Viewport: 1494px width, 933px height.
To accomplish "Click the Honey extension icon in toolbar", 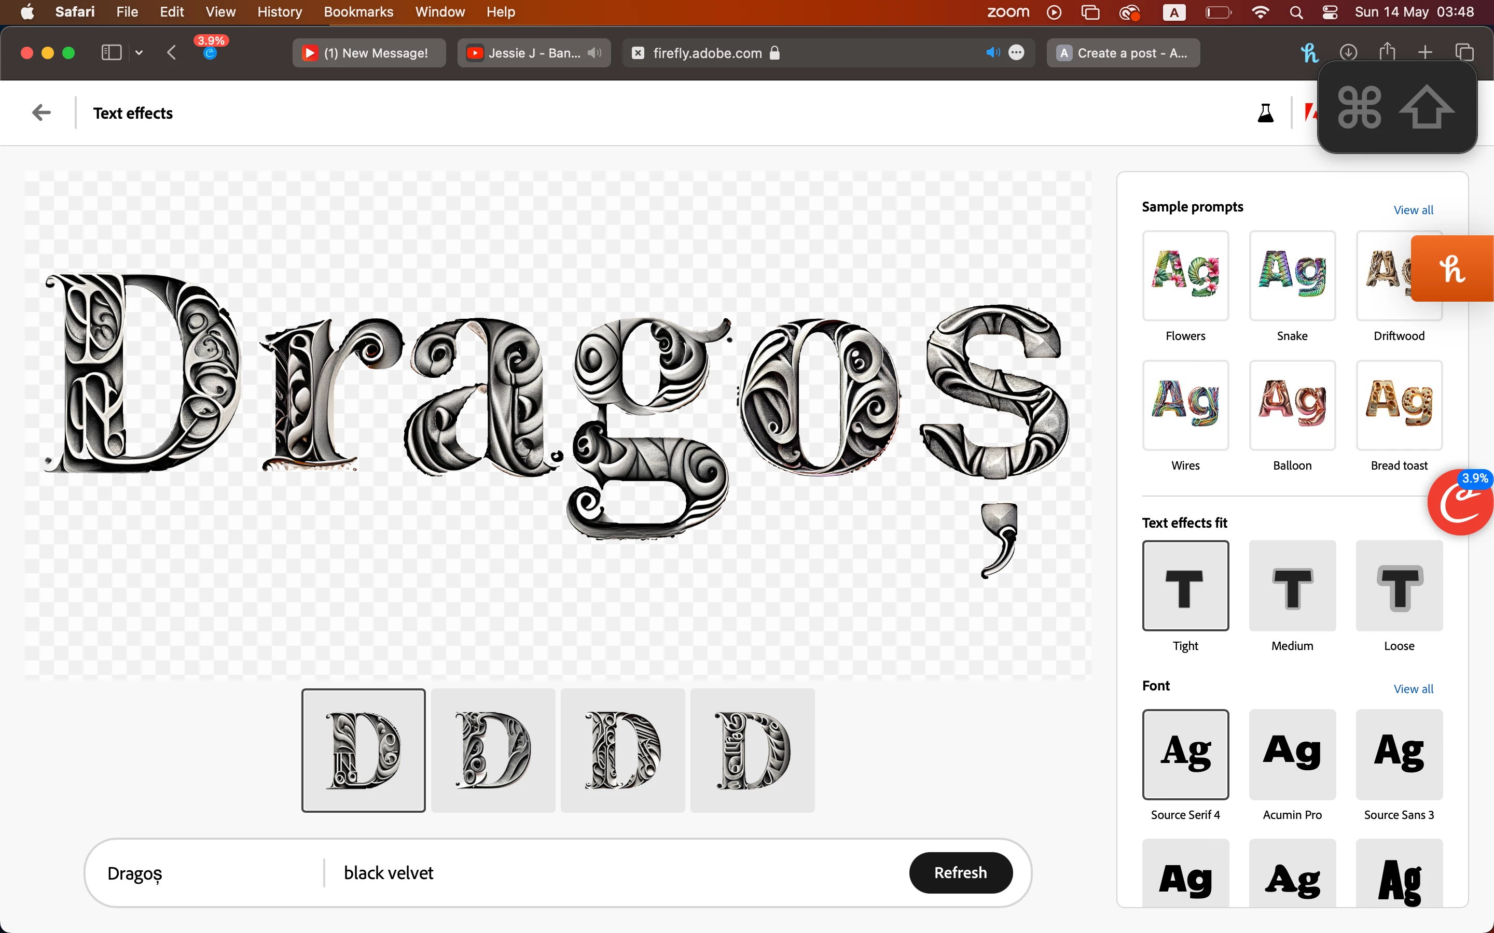I will [x=1309, y=53].
